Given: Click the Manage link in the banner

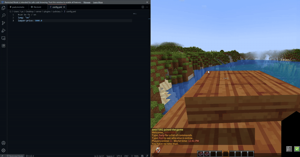Looking at the screenshot, I should [x=87, y=2].
